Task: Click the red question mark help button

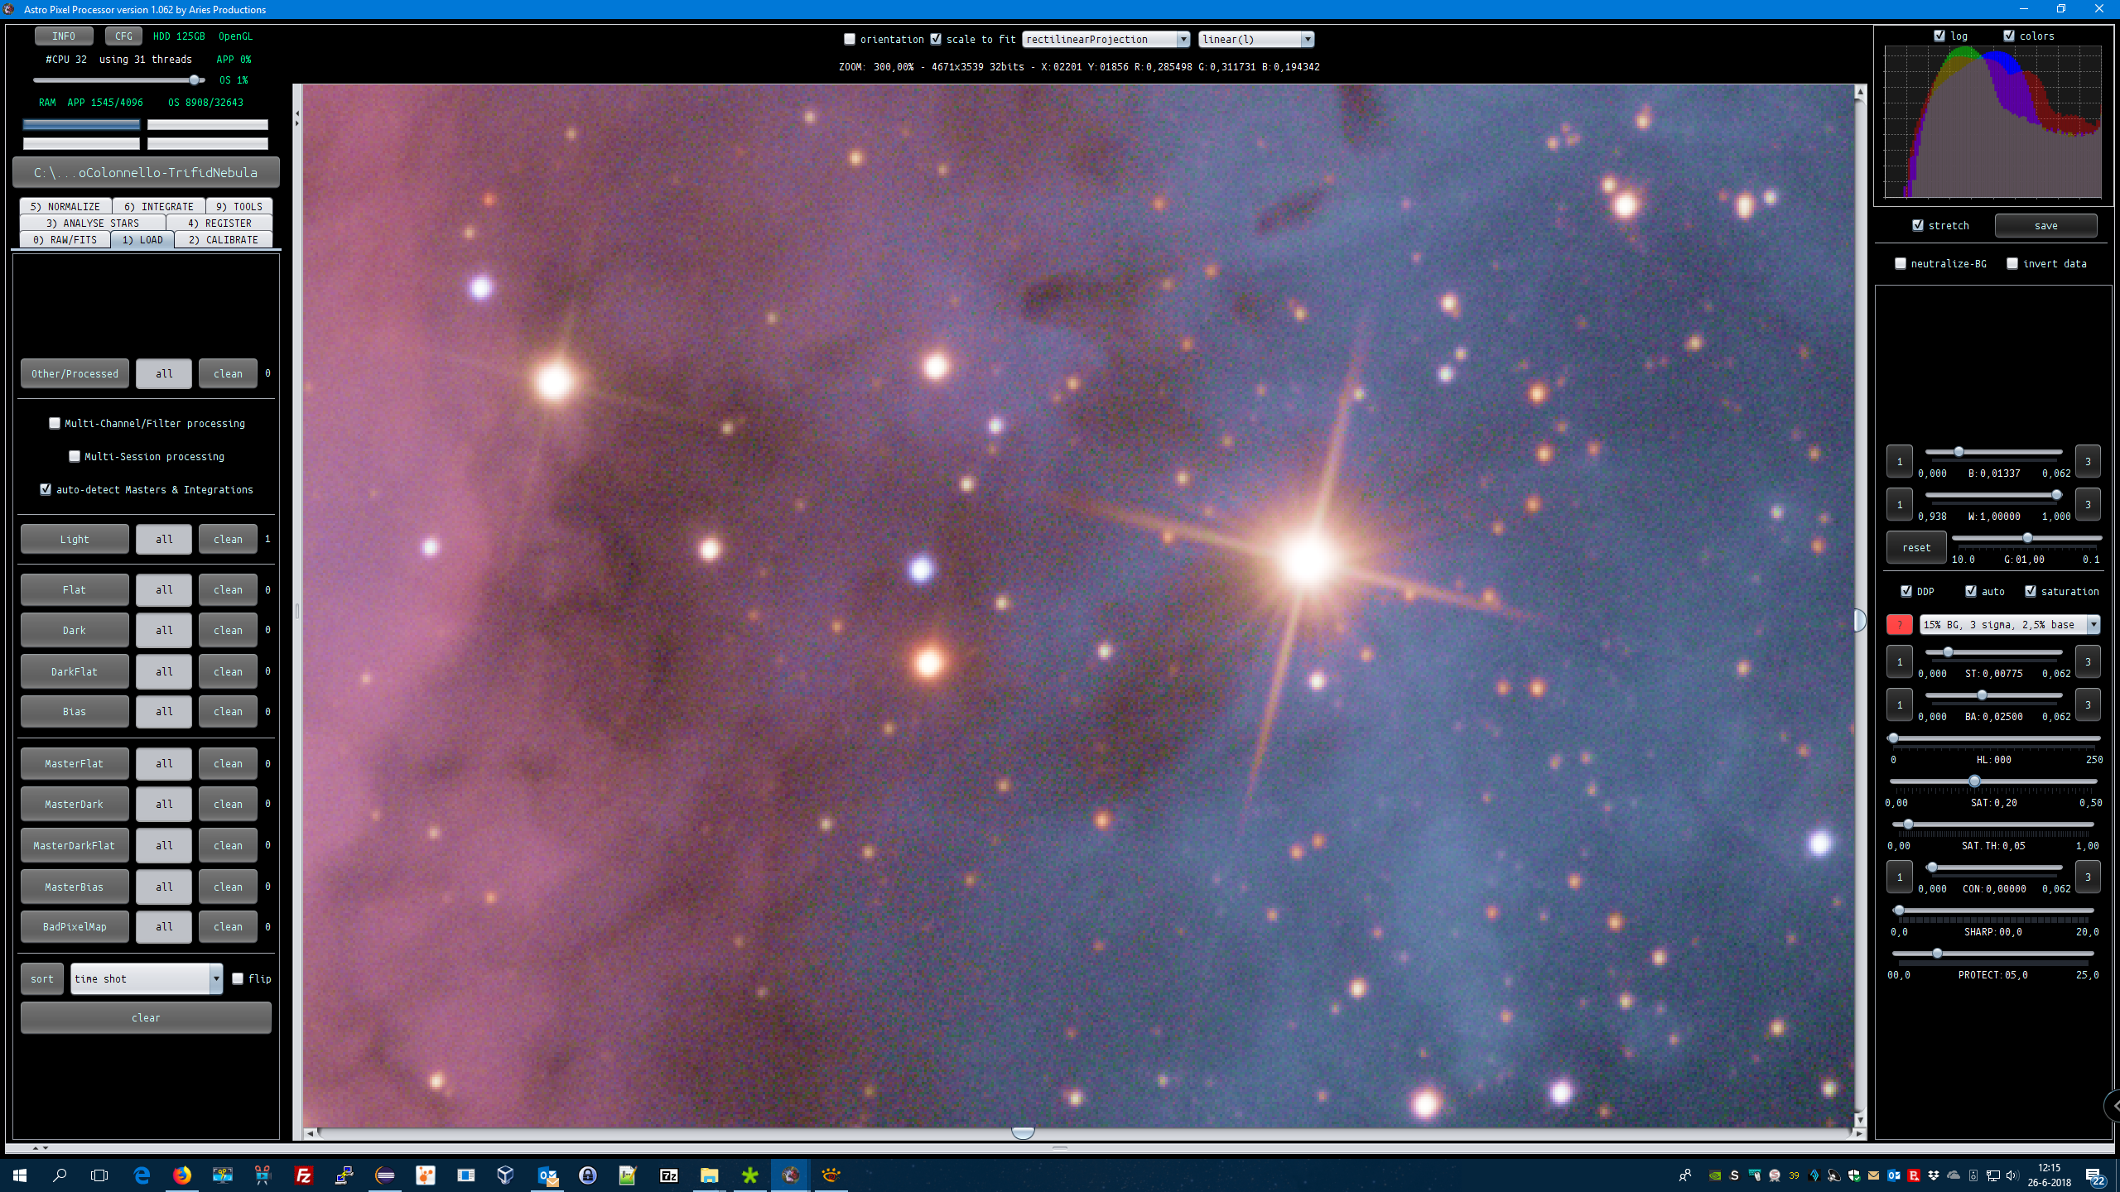Action: coord(1899,625)
